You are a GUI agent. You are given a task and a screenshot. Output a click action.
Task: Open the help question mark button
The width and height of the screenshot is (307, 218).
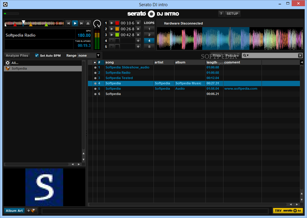click(x=221, y=14)
